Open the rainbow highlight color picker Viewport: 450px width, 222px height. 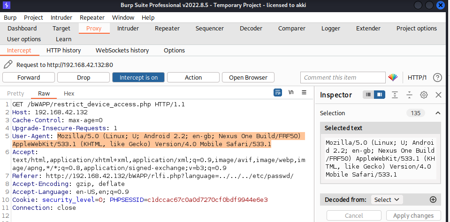(393, 77)
